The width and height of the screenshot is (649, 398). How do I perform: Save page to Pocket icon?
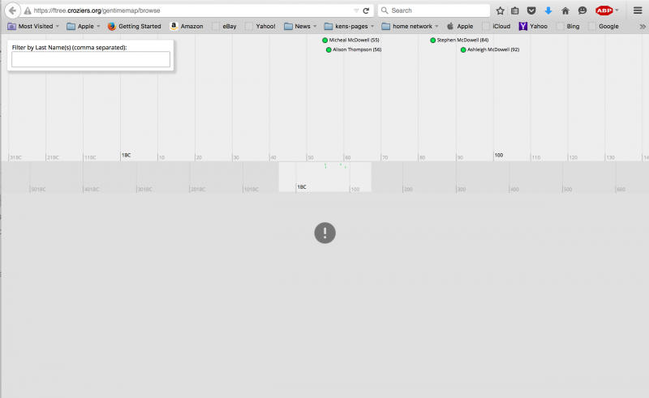(531, 11)
